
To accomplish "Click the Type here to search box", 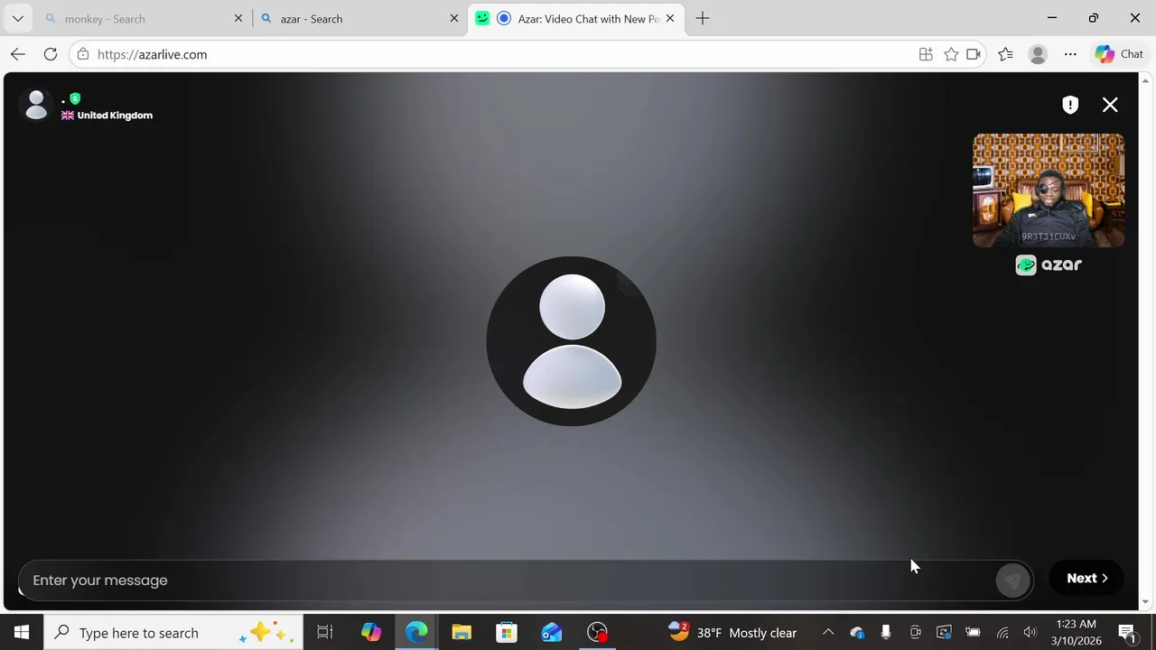I will coord(173,633).
